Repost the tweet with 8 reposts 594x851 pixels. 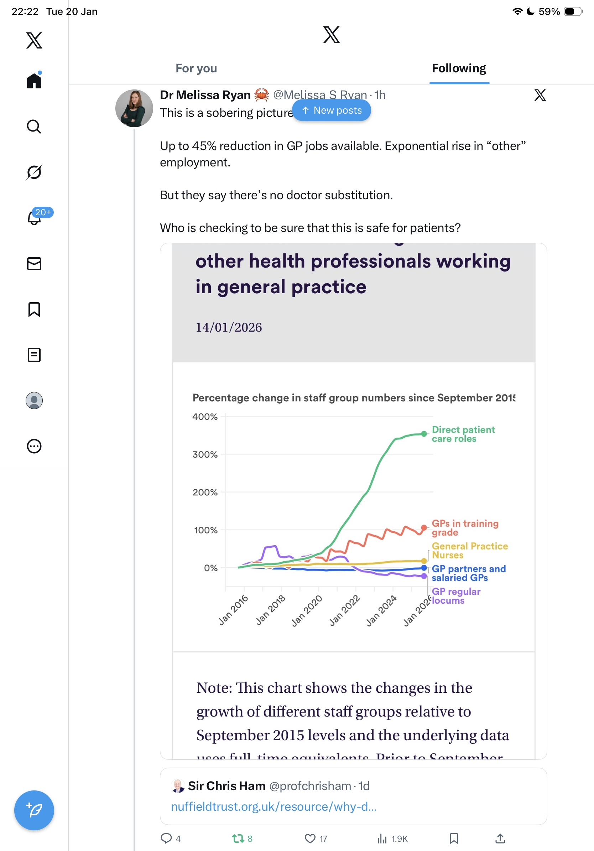(x=238, y=839)
